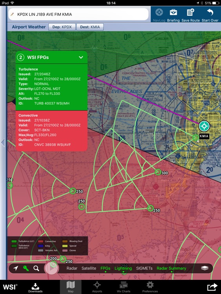Screen dimensions: 221x294
Task: Open the Dest: KMIA weather button
Action: click(90, 27)
